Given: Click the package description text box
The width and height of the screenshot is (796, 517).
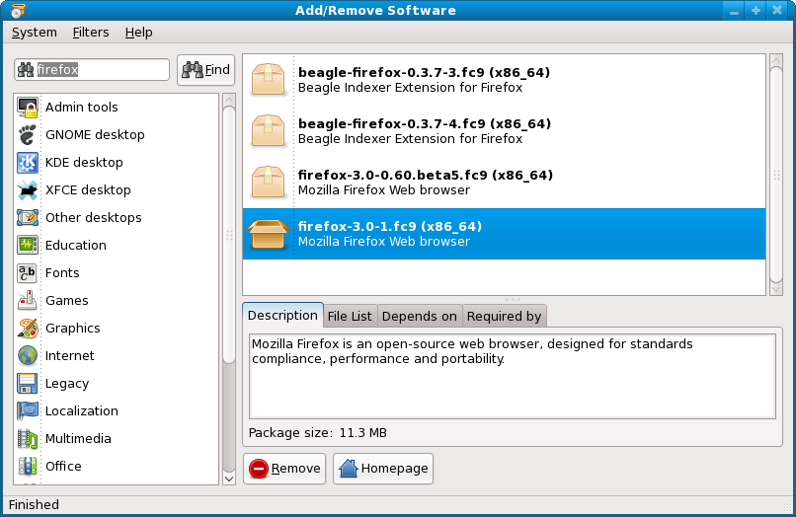Looking at the screenshot, I should point(513,376).
